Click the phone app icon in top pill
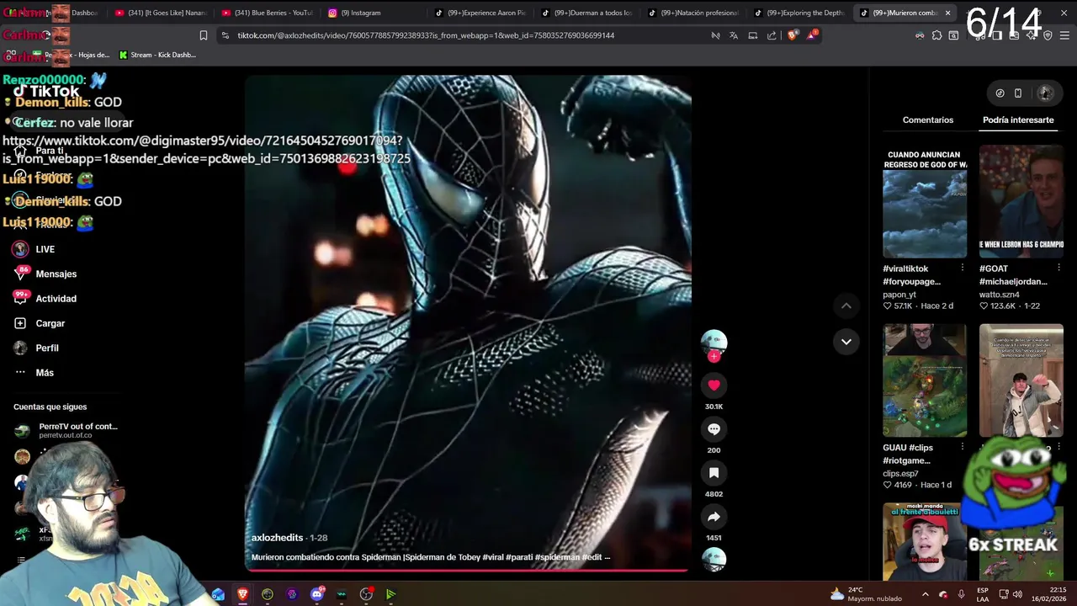Image resolution: width=1077 pixels, height=606 pixels. click(x=1018, y=93)
